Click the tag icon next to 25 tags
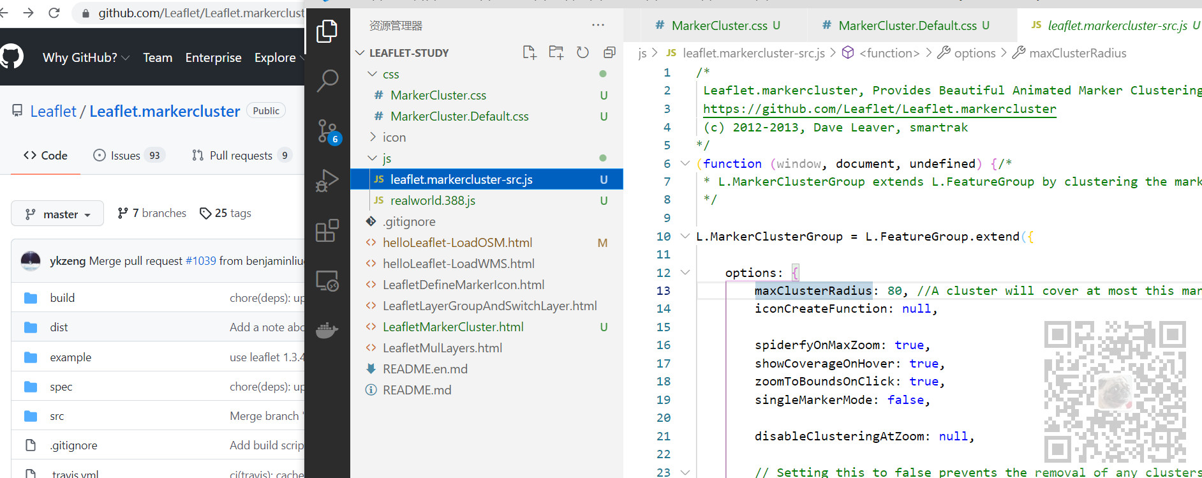1202x478 pixels. click(205, 213)
